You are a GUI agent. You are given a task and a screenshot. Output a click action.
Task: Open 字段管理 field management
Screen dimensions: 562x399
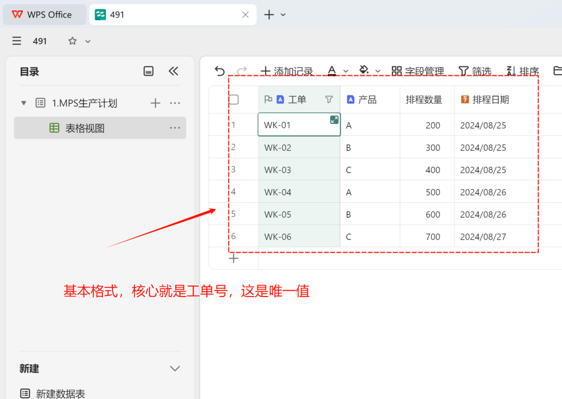pyautogui.click(x=418, y=71)
